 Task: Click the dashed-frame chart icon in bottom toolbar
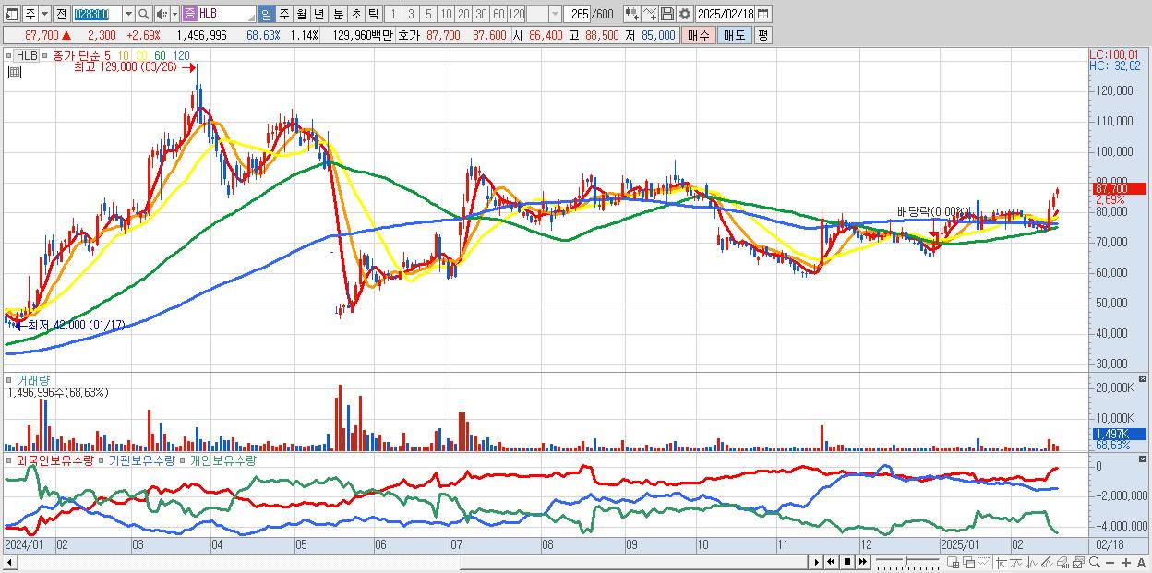click(x=984, y=562)
